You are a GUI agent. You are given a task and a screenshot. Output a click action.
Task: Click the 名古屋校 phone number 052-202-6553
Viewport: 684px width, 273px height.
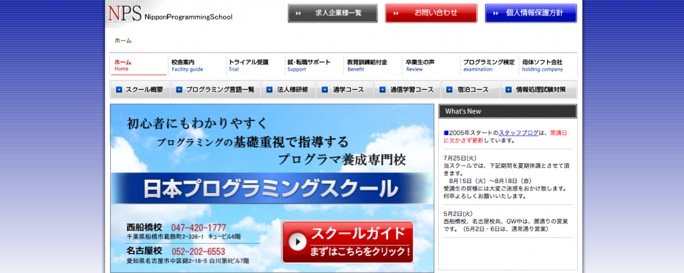[198, 251]
